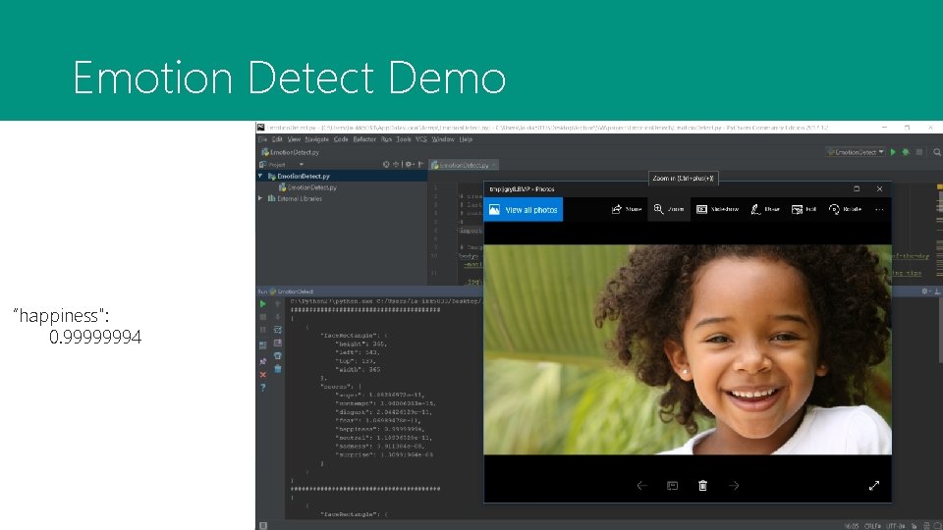Open the View menu in PyCharm
This screenshot has height=530, width=943.
click(x=294, y=139)
